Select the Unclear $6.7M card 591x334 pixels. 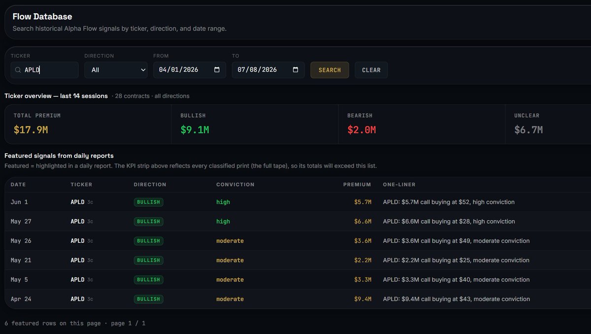click(548, 124)
